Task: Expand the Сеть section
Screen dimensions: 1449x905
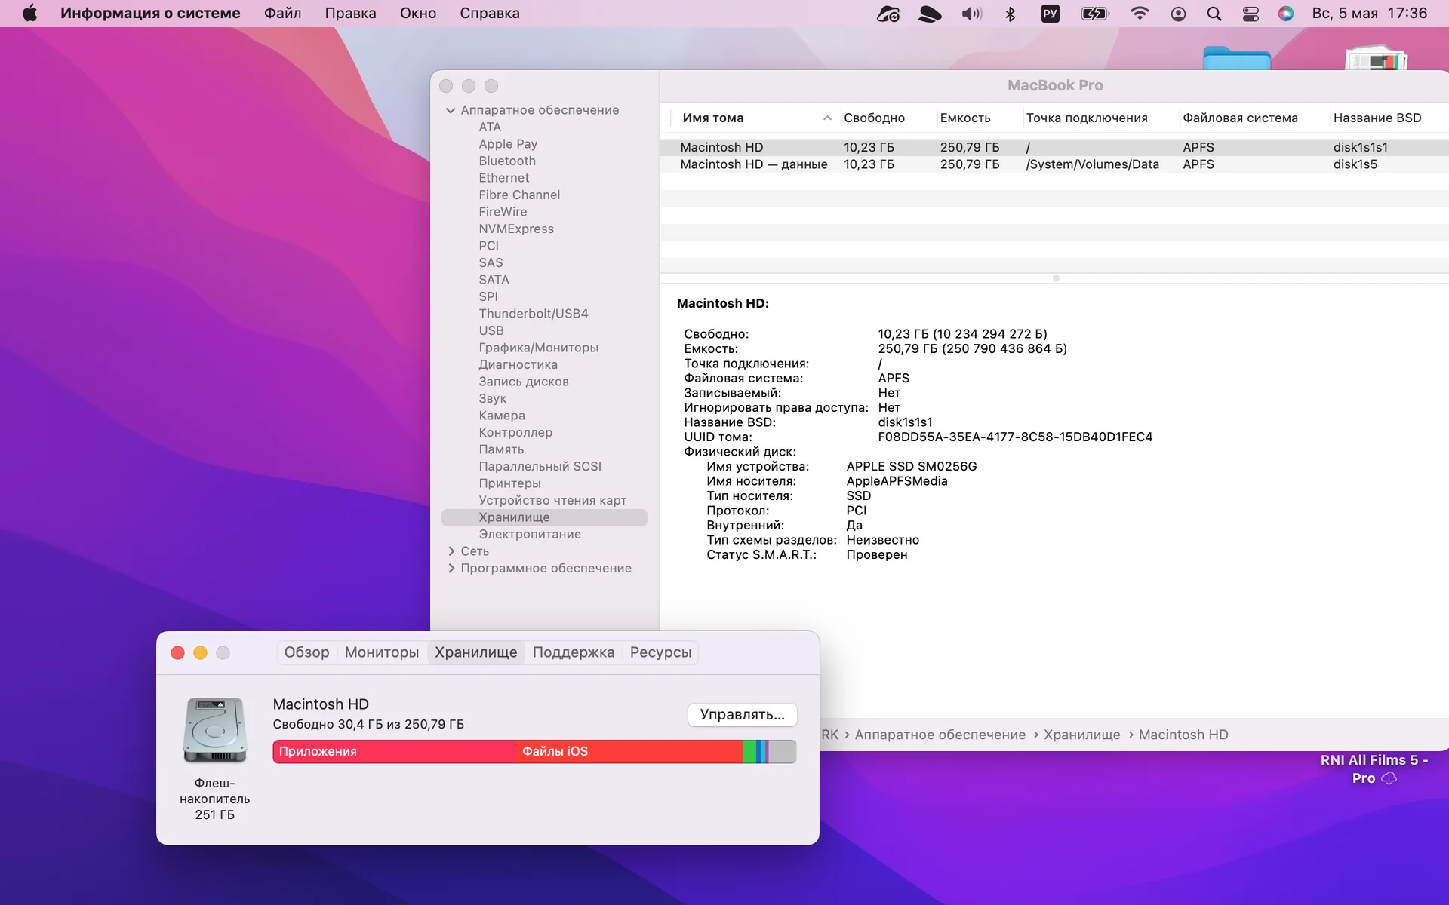Action: click(451, 551)
